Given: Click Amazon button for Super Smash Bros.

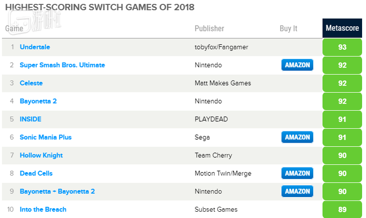Looking at the screenshot, I should 297,65.
